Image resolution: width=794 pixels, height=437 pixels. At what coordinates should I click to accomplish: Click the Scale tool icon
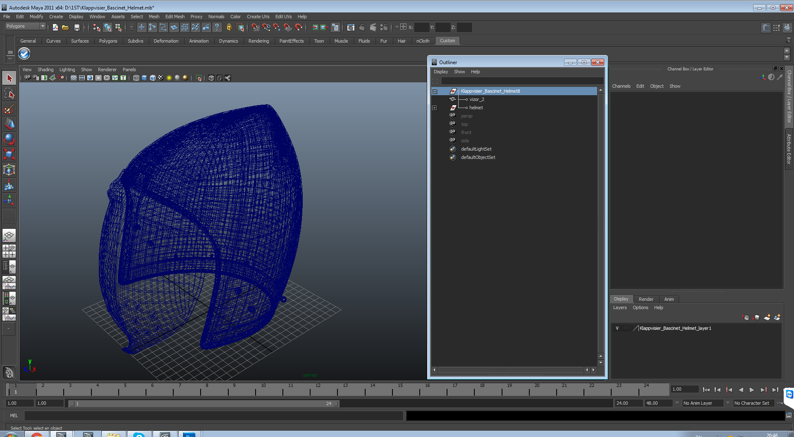[9, 154]
